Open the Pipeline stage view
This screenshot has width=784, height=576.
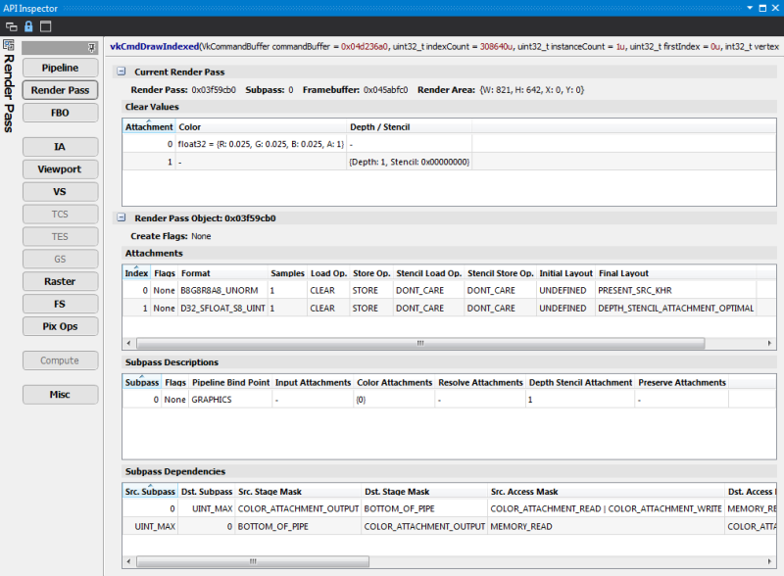point(60,68)
